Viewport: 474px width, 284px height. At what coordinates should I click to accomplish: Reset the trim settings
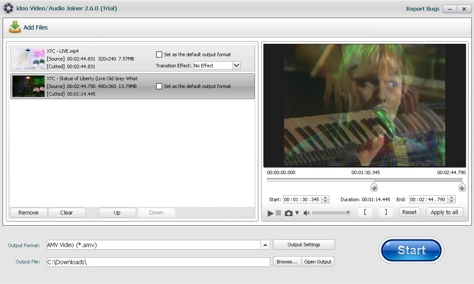click(x=409, y=212)
